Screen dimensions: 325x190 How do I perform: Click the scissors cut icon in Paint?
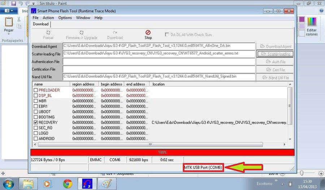[19, 19]
